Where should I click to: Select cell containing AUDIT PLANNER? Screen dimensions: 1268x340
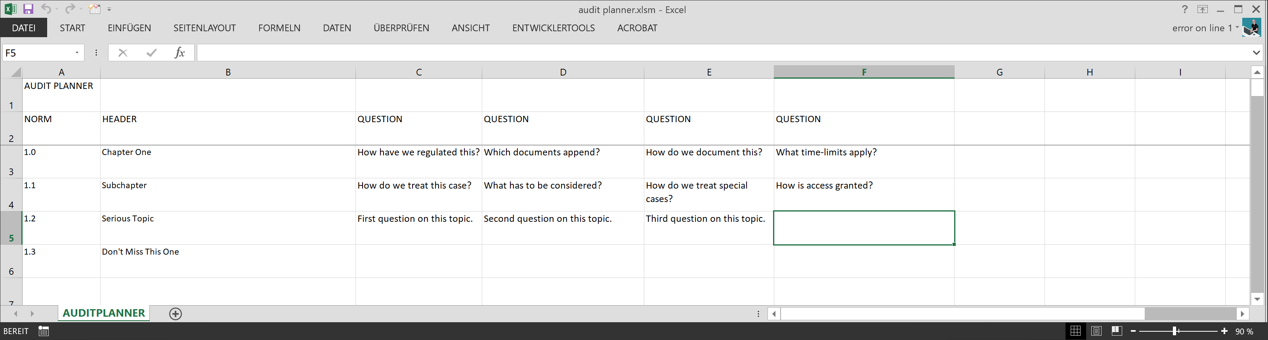click(61, 95)
